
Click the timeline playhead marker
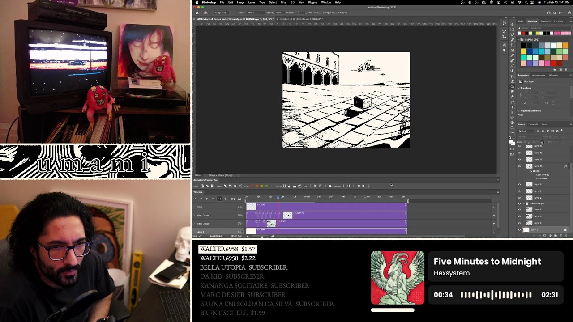point(278,197)
